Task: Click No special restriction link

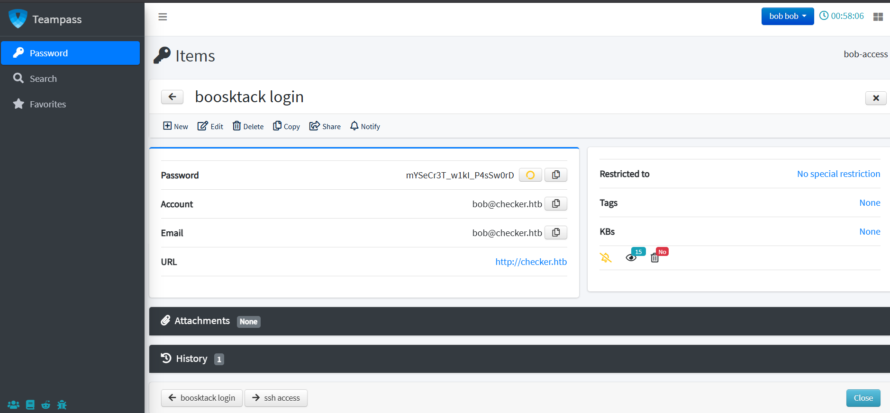Action: (x=838, y=174)
